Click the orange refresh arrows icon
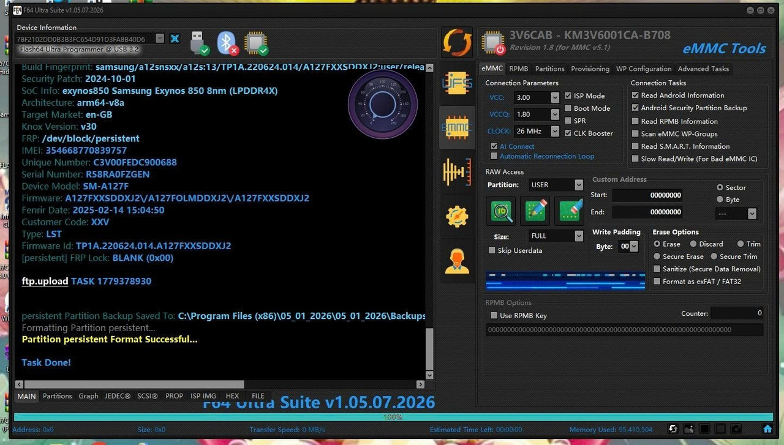 457,43
